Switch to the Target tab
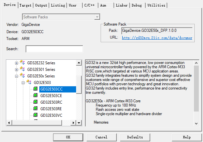 [25, 5]
